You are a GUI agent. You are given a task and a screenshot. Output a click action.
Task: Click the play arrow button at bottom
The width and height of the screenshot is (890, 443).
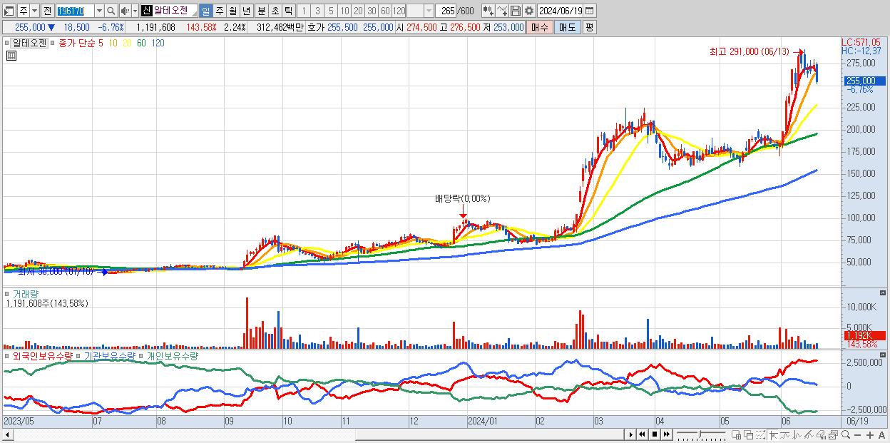(x=630, y=434)
